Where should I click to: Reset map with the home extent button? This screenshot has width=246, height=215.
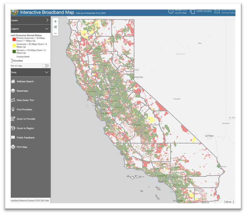[56, 27]
